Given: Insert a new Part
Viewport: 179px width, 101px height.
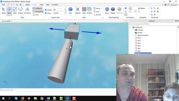Looking at the screenshot, I should point(70,11).
